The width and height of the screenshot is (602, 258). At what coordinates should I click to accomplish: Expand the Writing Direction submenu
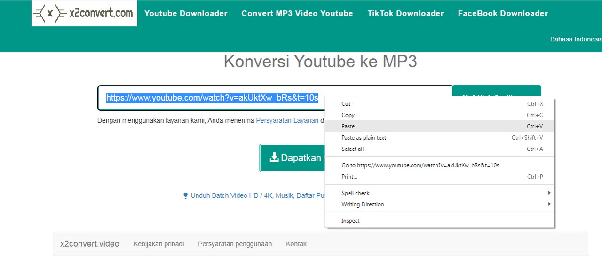tap(440, 204)
